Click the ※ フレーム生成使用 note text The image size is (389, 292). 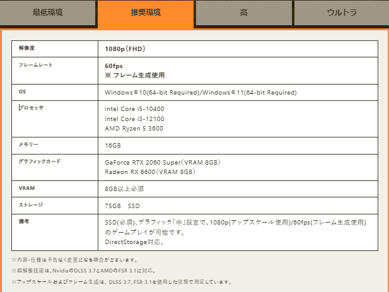pos(135,75)
